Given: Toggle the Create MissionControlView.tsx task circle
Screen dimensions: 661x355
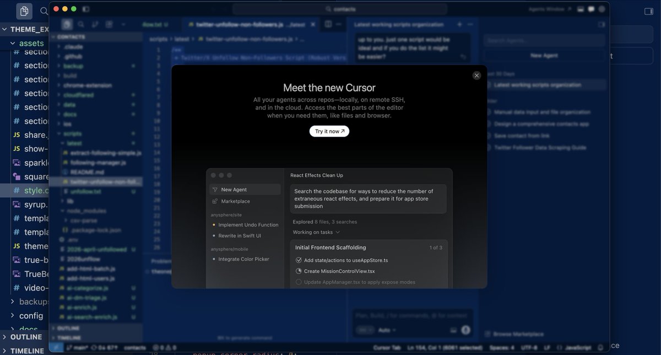Looking at the screenshot, I should [299, 271].
